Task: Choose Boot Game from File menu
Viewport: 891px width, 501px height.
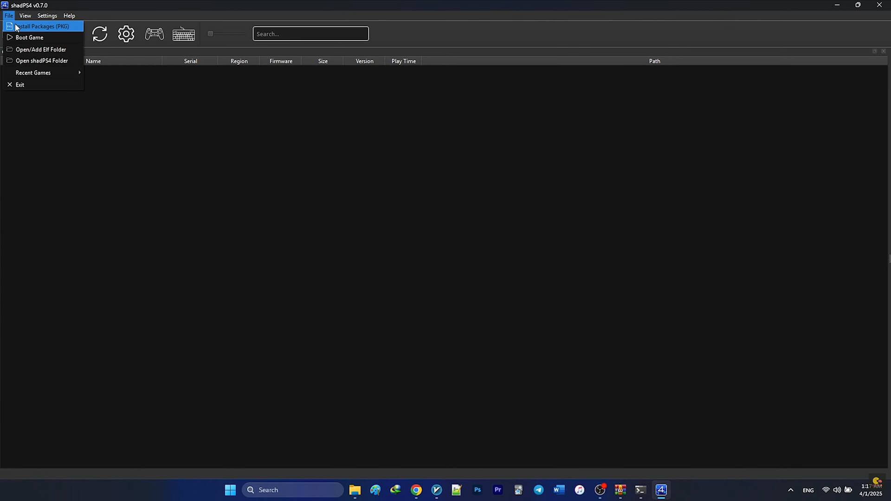Action: [x=30, y=38]
